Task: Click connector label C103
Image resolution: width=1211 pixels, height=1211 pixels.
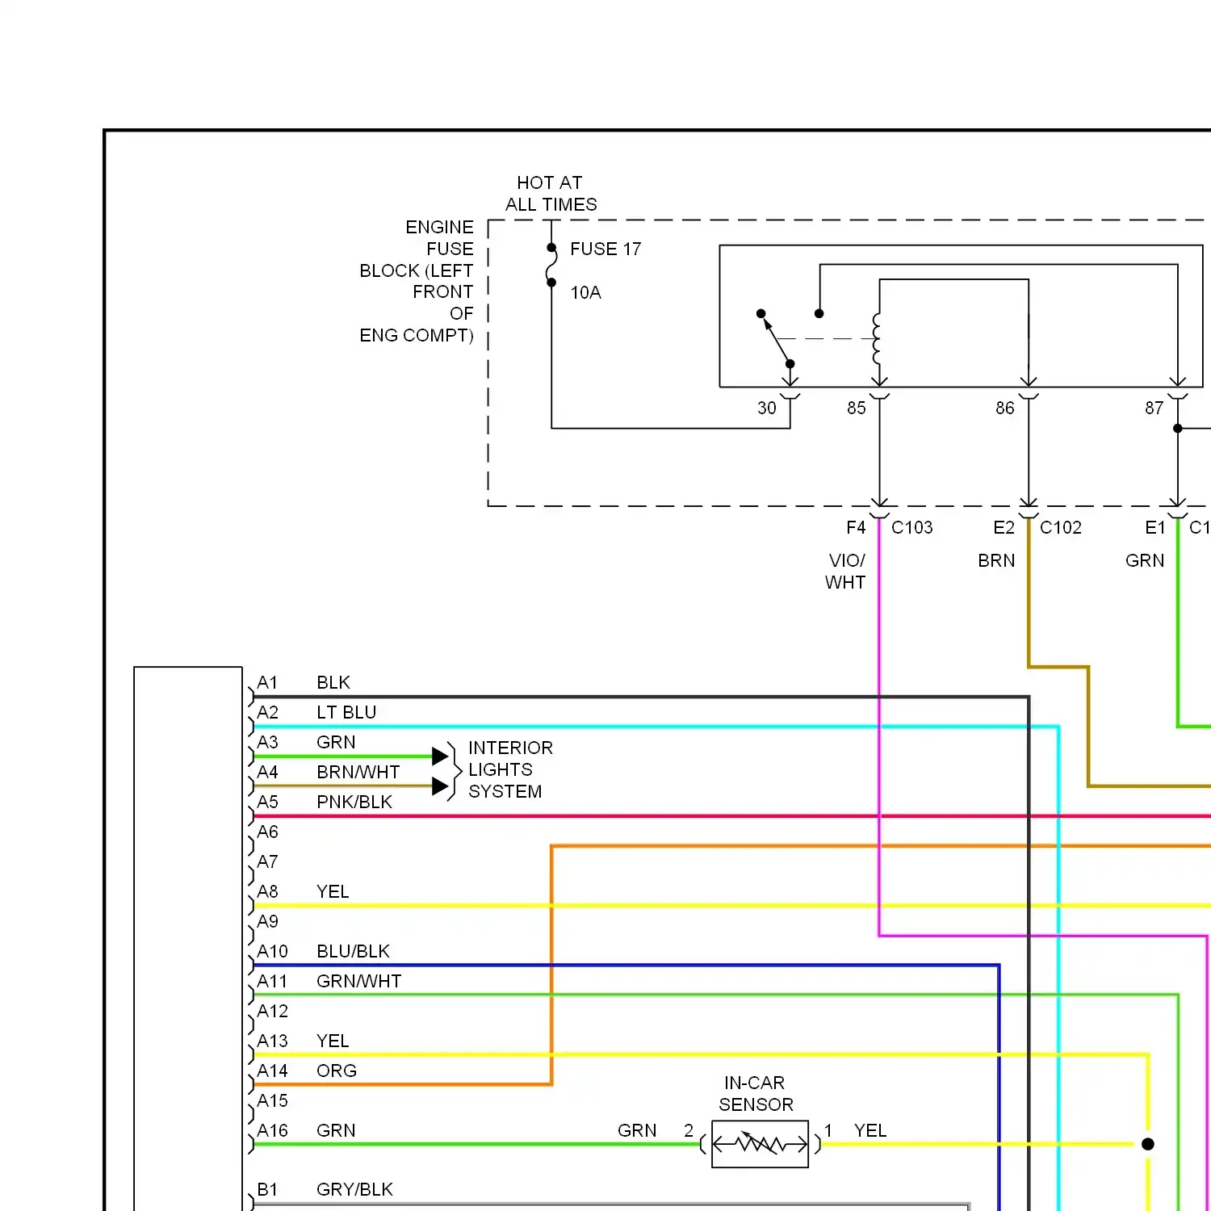Action: click(912, 527)
